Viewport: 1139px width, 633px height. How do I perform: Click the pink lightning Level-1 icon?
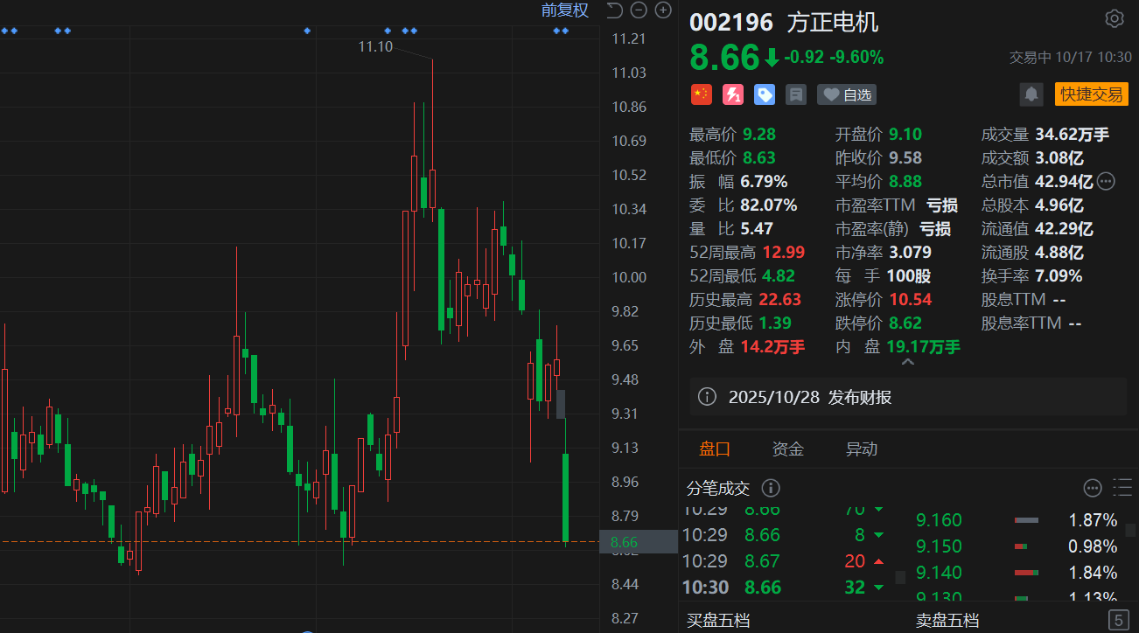[732, 94]
